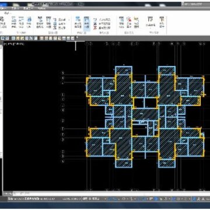This screenshot has height=210, width=210.
Task: Click the circular polar tracking icon in status bar
Action: tap(124, 199)
